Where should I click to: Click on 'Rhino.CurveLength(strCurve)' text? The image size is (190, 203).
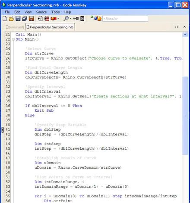[95, 77]
